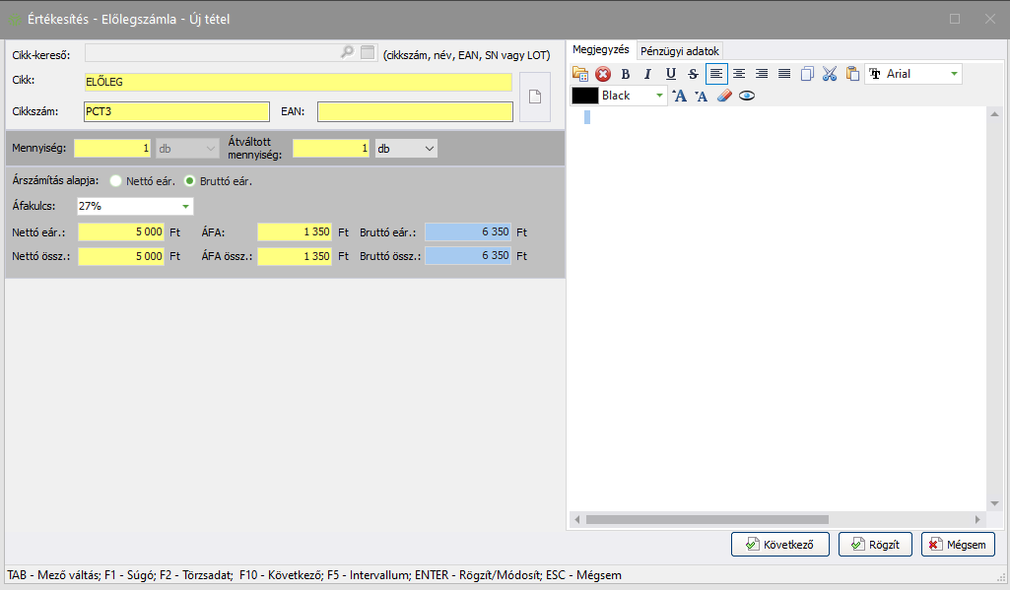Click the scissors cut icon
The width and height of the screenshot is (1010, 590).
(x=830, y=74)
